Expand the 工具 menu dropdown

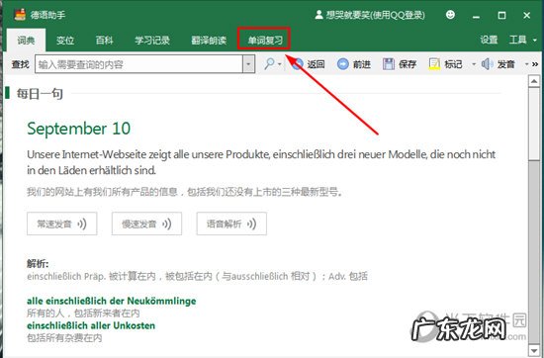pyautogui.click(x=534, y=41)
